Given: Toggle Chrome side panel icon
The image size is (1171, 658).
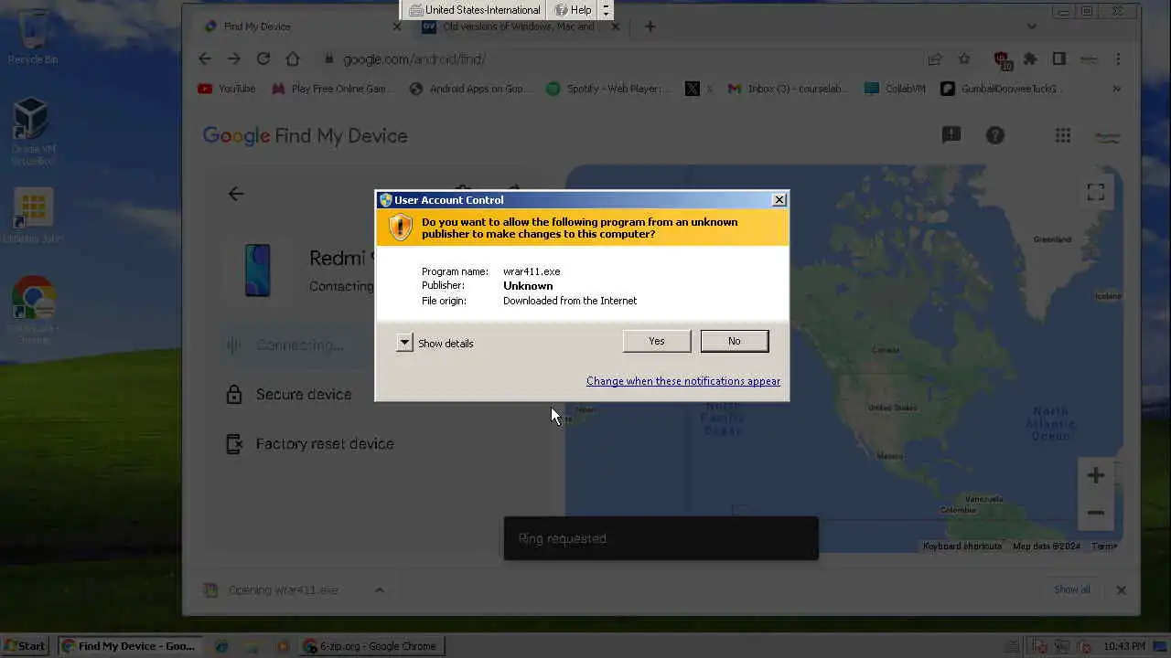Looking at the screenshot, I should pyautogui.click(x=1059, y=58).
